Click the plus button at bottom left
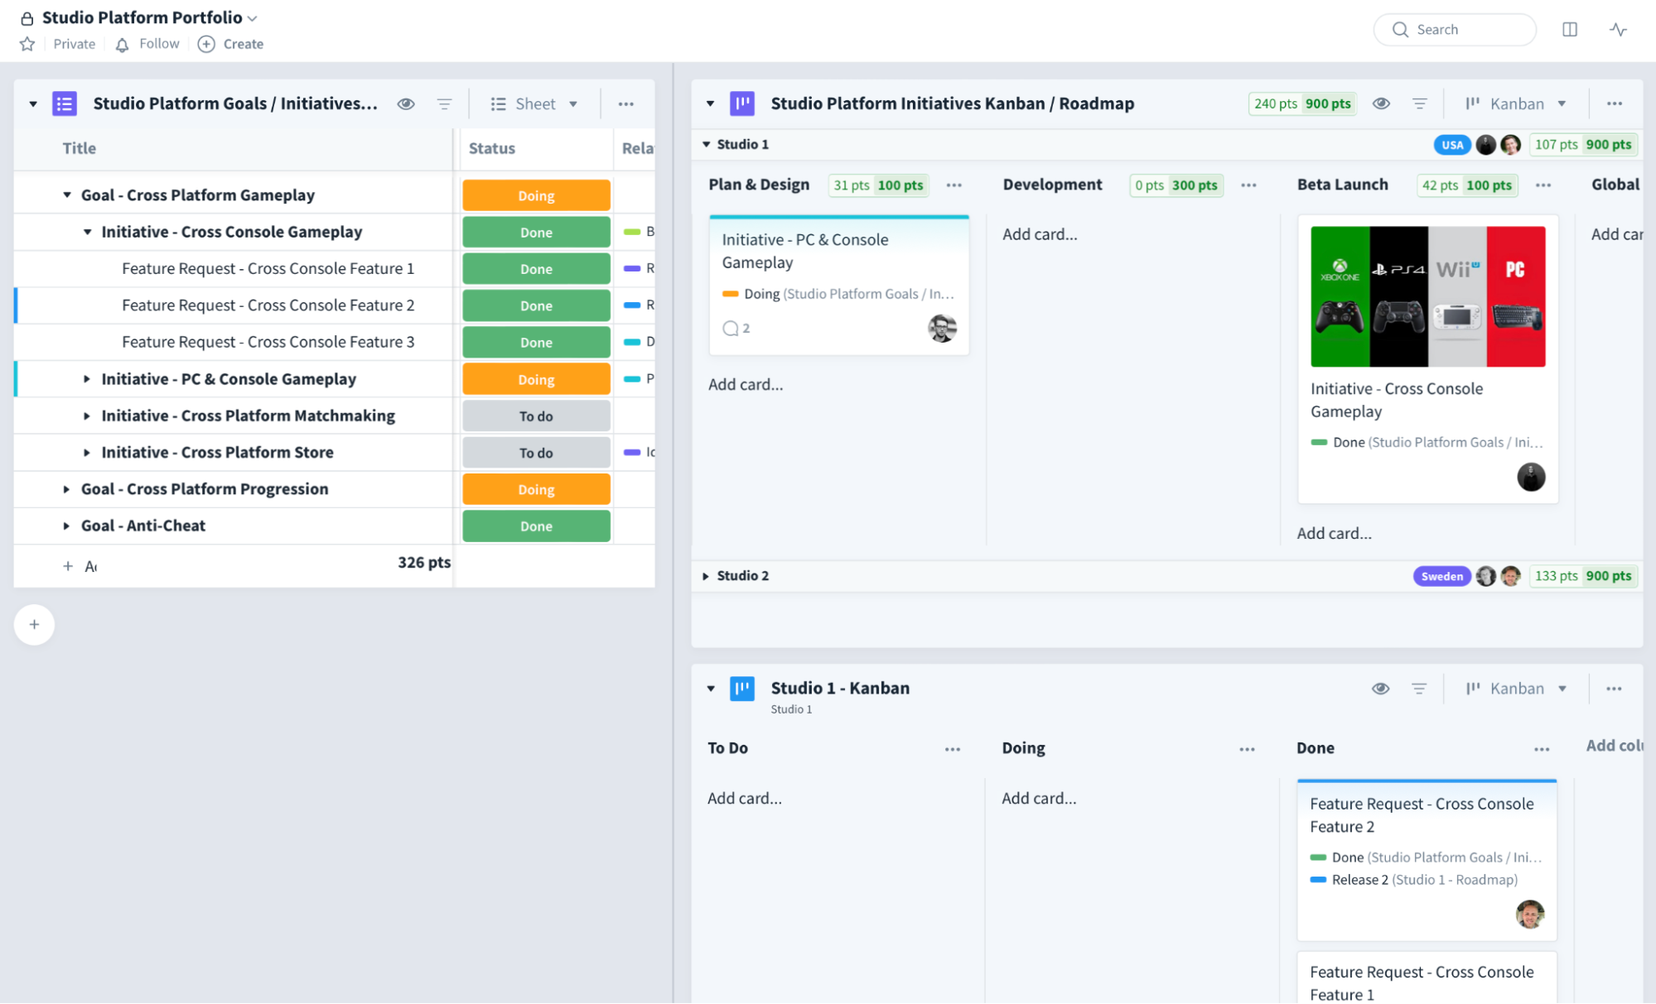The image size is (1656, 1004). point(34,625)
